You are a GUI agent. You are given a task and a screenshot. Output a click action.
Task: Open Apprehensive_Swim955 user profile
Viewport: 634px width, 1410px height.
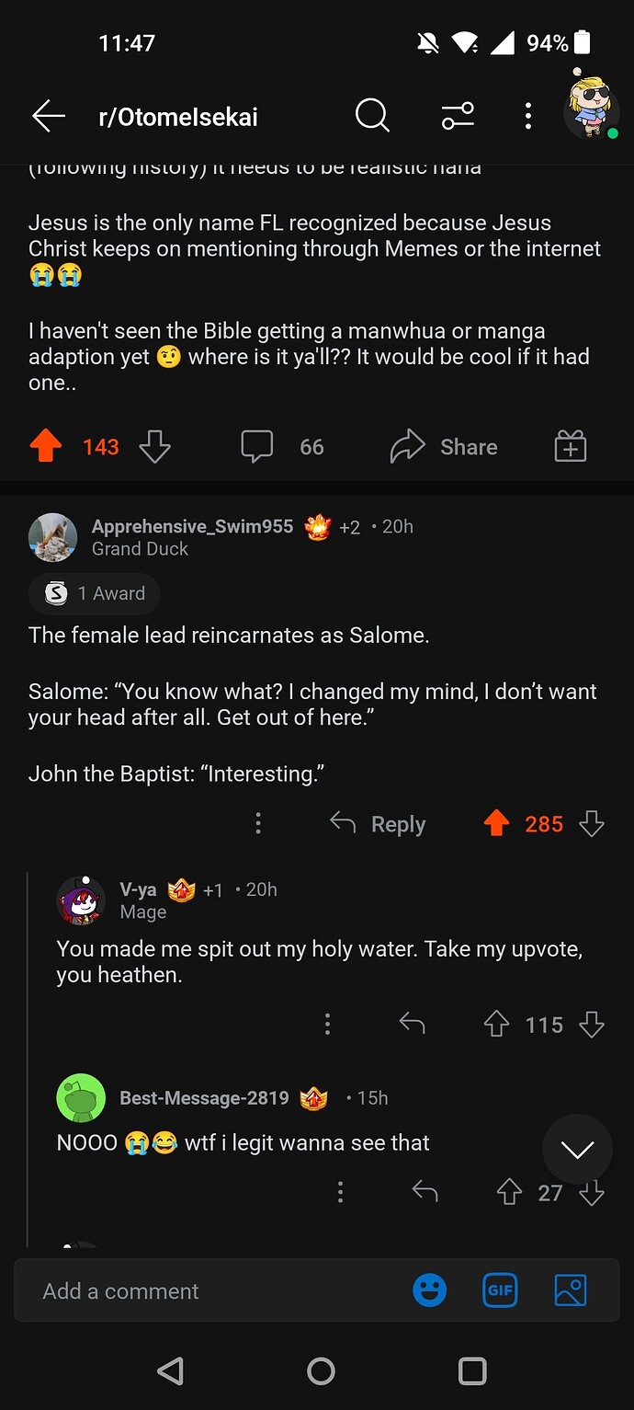192,526
